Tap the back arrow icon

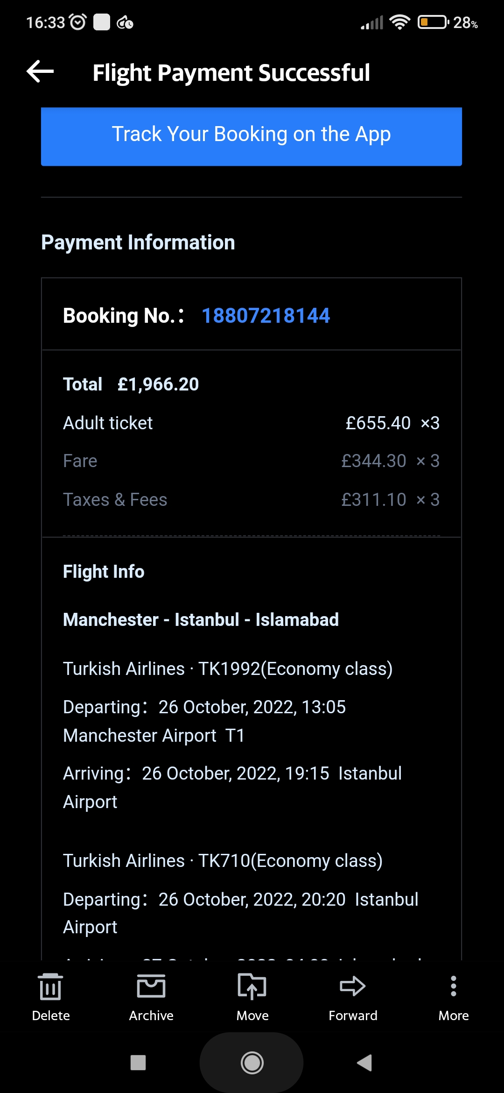pos(40,72)
